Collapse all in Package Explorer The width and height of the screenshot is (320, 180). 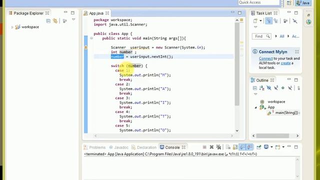pyautogui.click(x=48, y=21)
